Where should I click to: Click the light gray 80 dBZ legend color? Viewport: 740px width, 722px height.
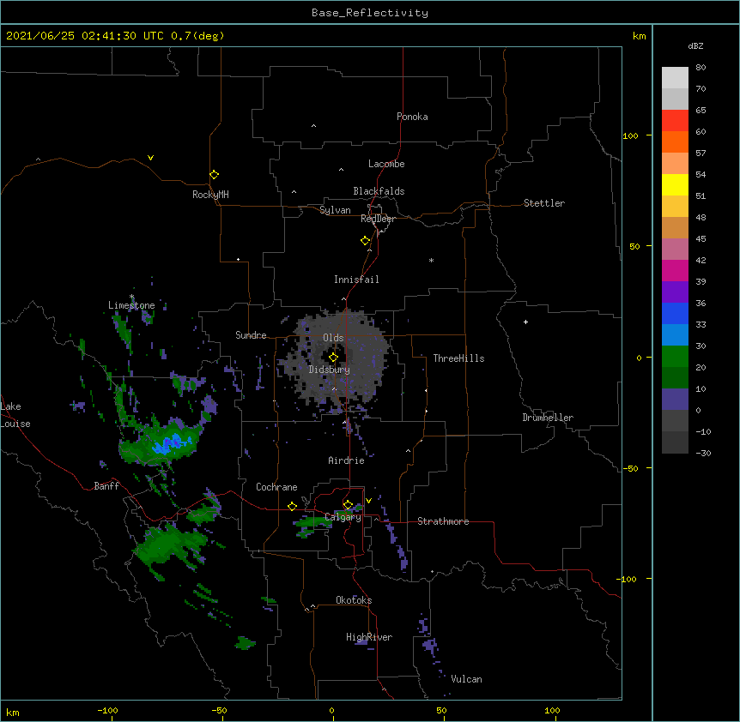[675, 78]
